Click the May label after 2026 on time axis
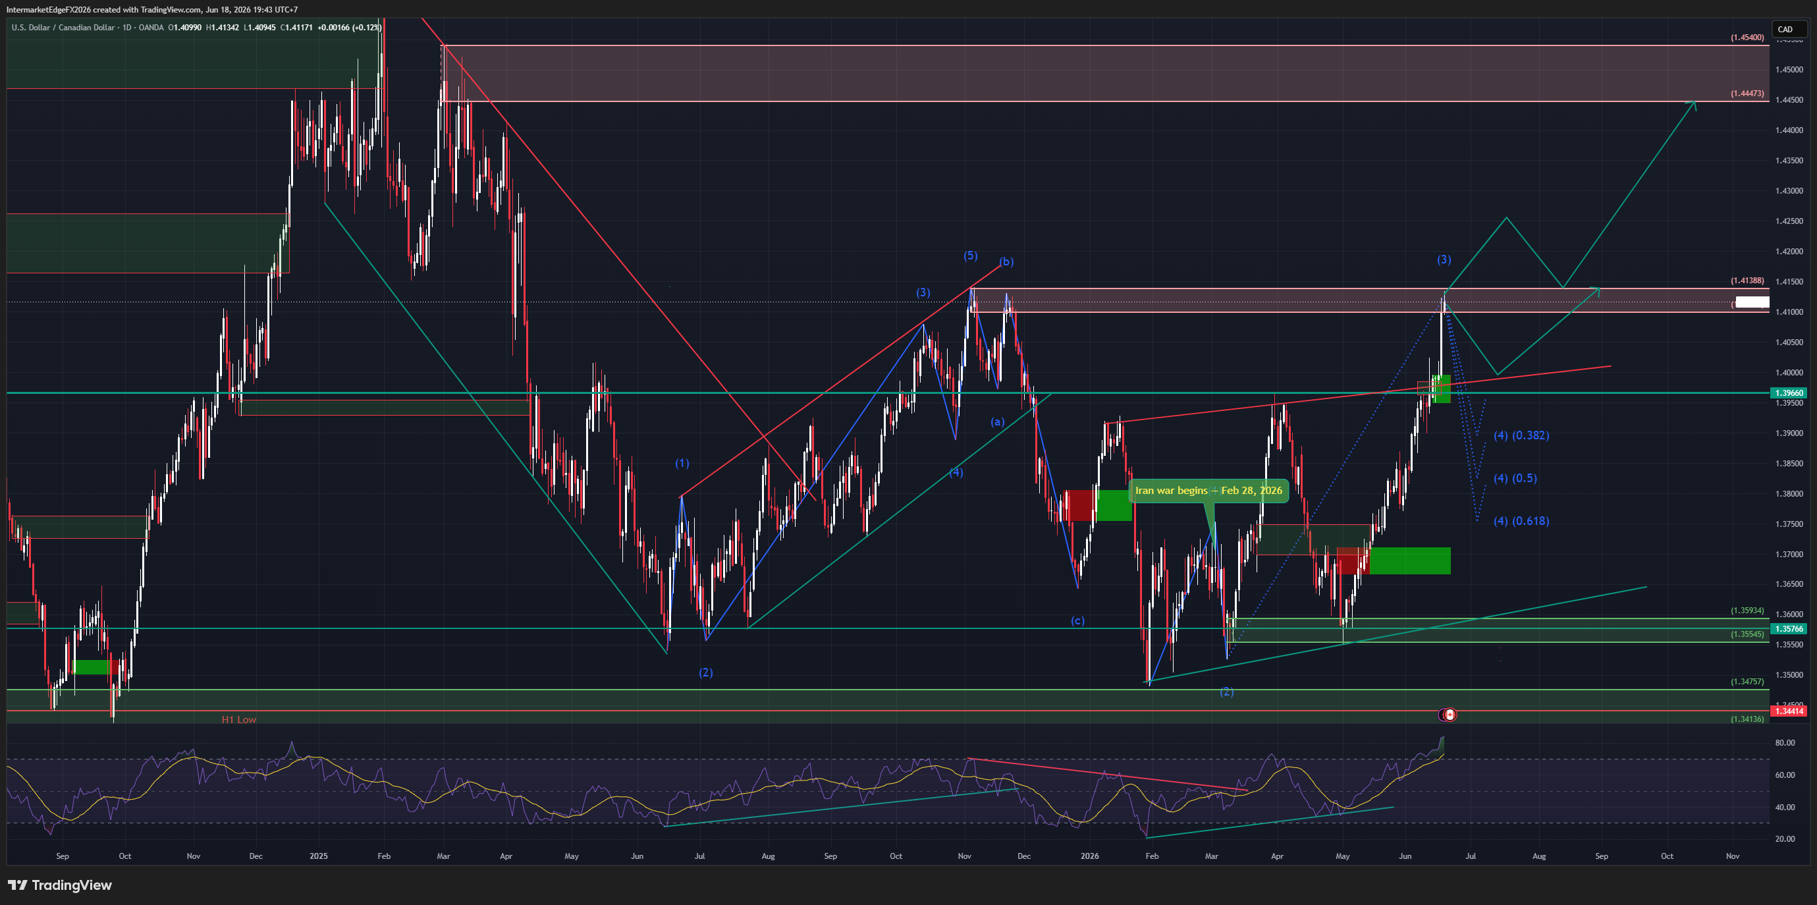 pyautogui.click(x=1342, y=856)
